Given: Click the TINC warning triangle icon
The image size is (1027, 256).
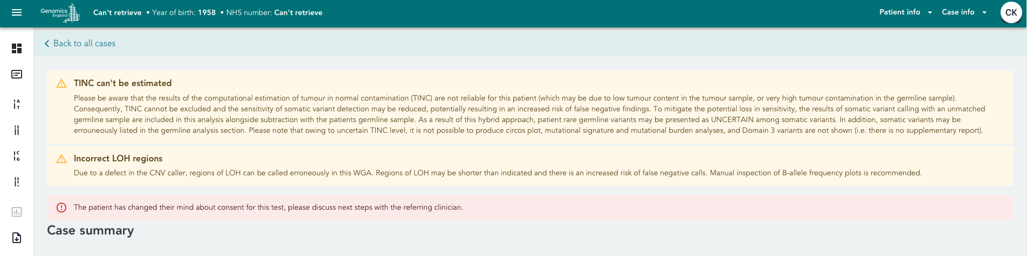Looking at the screenshot, I should (61, 83).
